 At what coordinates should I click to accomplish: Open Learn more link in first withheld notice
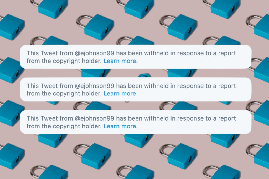pos(120,61)
